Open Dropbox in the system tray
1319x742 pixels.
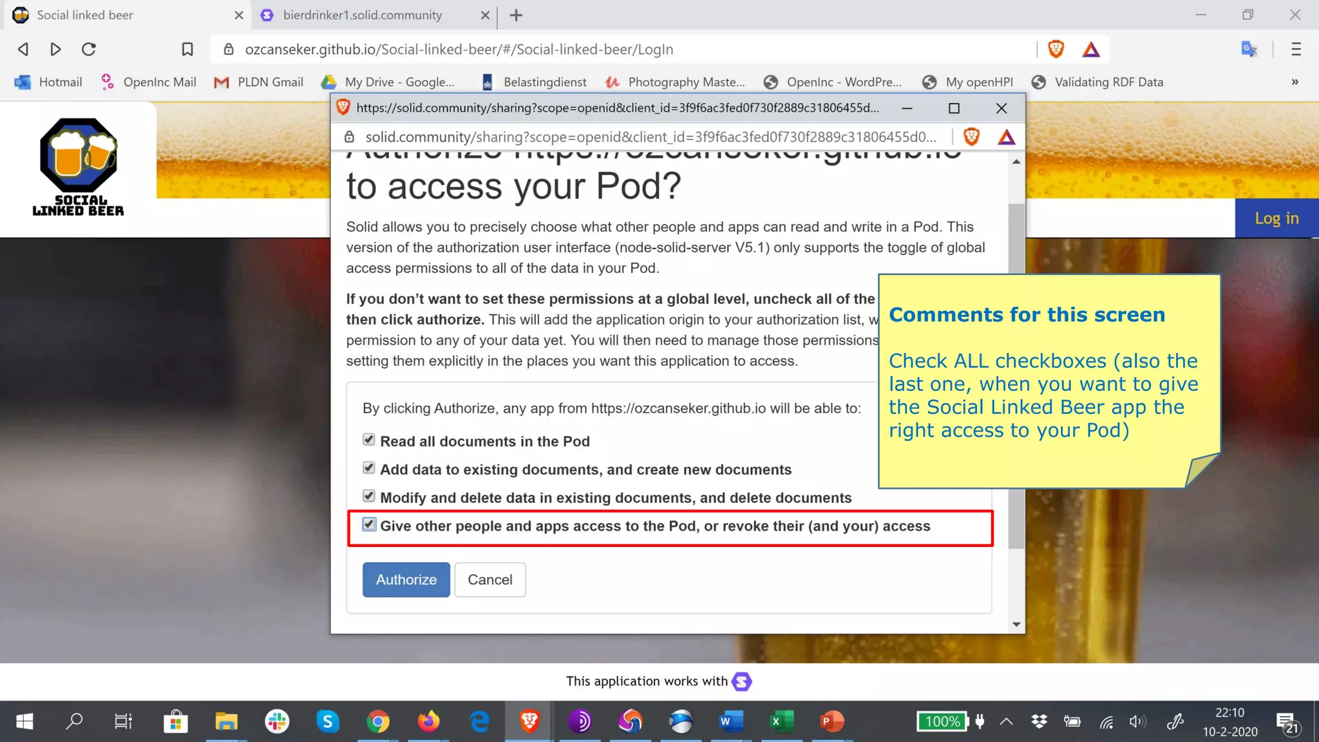pos(1039,721)
